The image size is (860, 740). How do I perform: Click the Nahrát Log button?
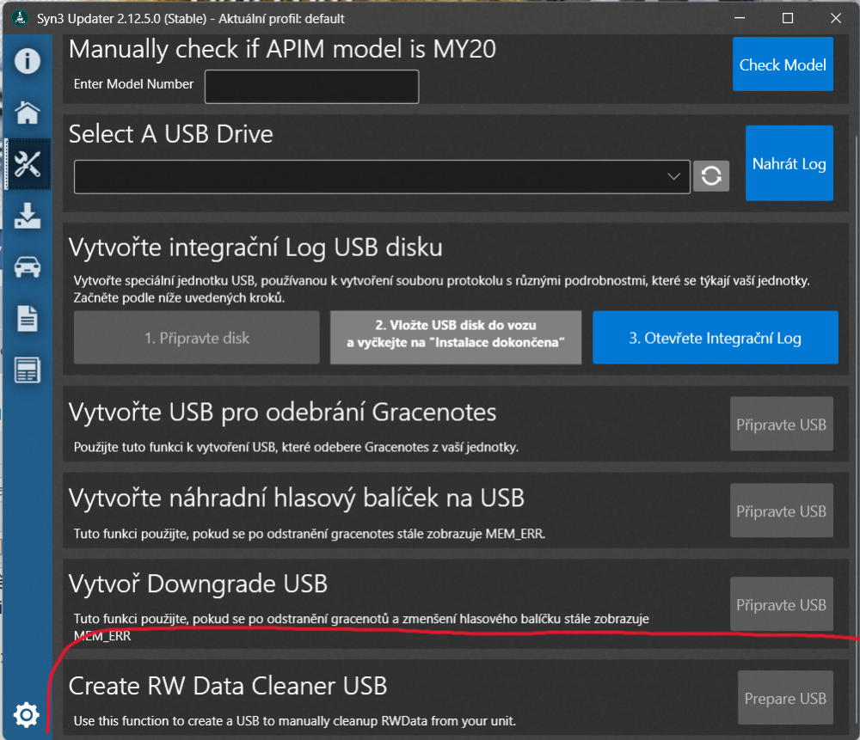pos(789,163)
